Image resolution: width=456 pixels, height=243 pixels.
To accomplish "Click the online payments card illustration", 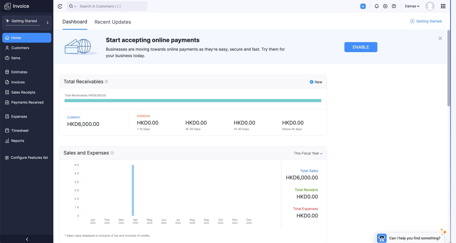I will pyautogui.click(x=80, y=47).
